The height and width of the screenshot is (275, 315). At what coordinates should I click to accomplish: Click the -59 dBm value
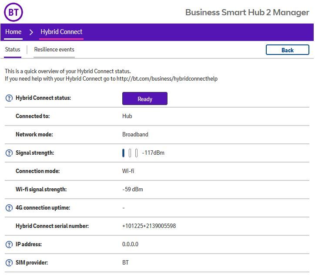click(x=133, y=190)
